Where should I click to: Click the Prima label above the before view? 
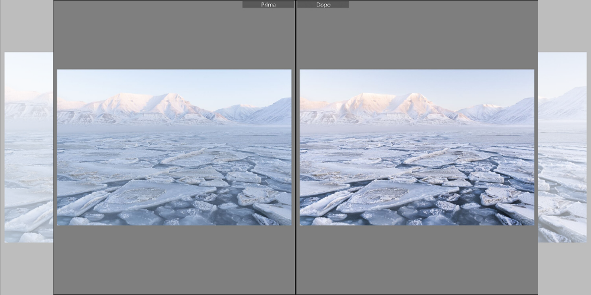268,5
